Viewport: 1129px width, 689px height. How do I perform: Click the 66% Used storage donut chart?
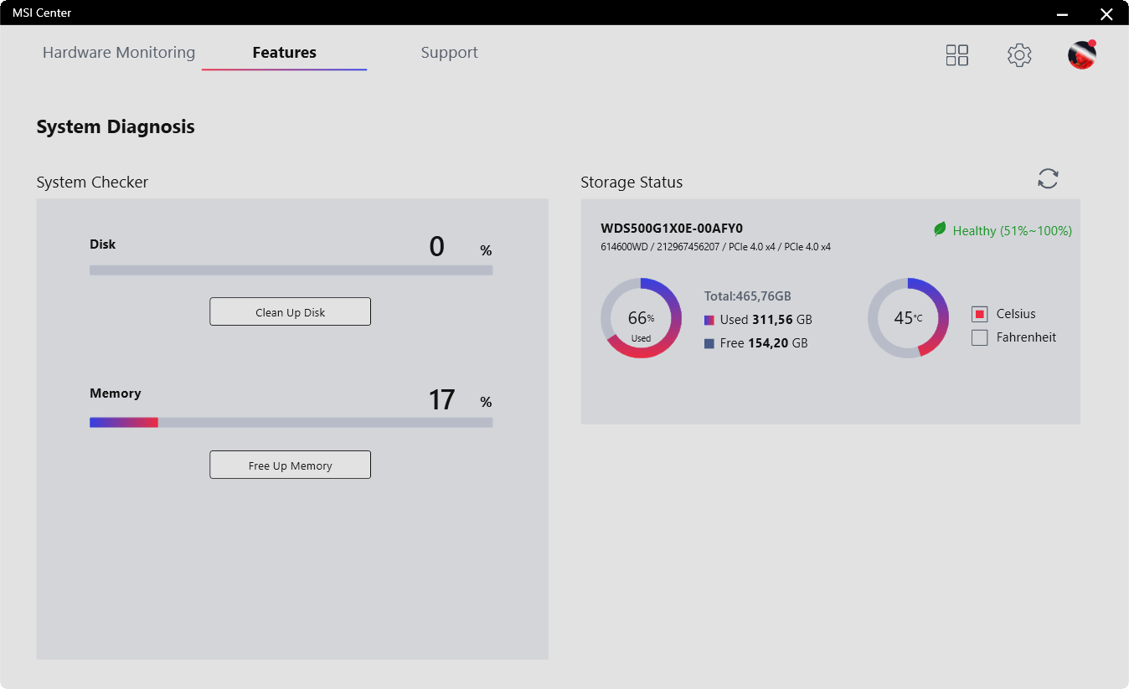(641, 318)
